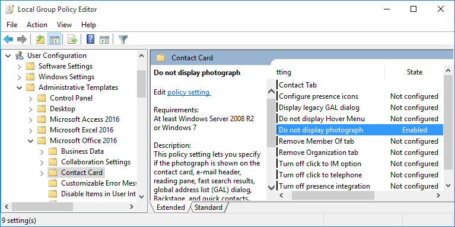Open Help via the question mark icon
Viewport: 455px width, 227px height.
tap(91, 40)
